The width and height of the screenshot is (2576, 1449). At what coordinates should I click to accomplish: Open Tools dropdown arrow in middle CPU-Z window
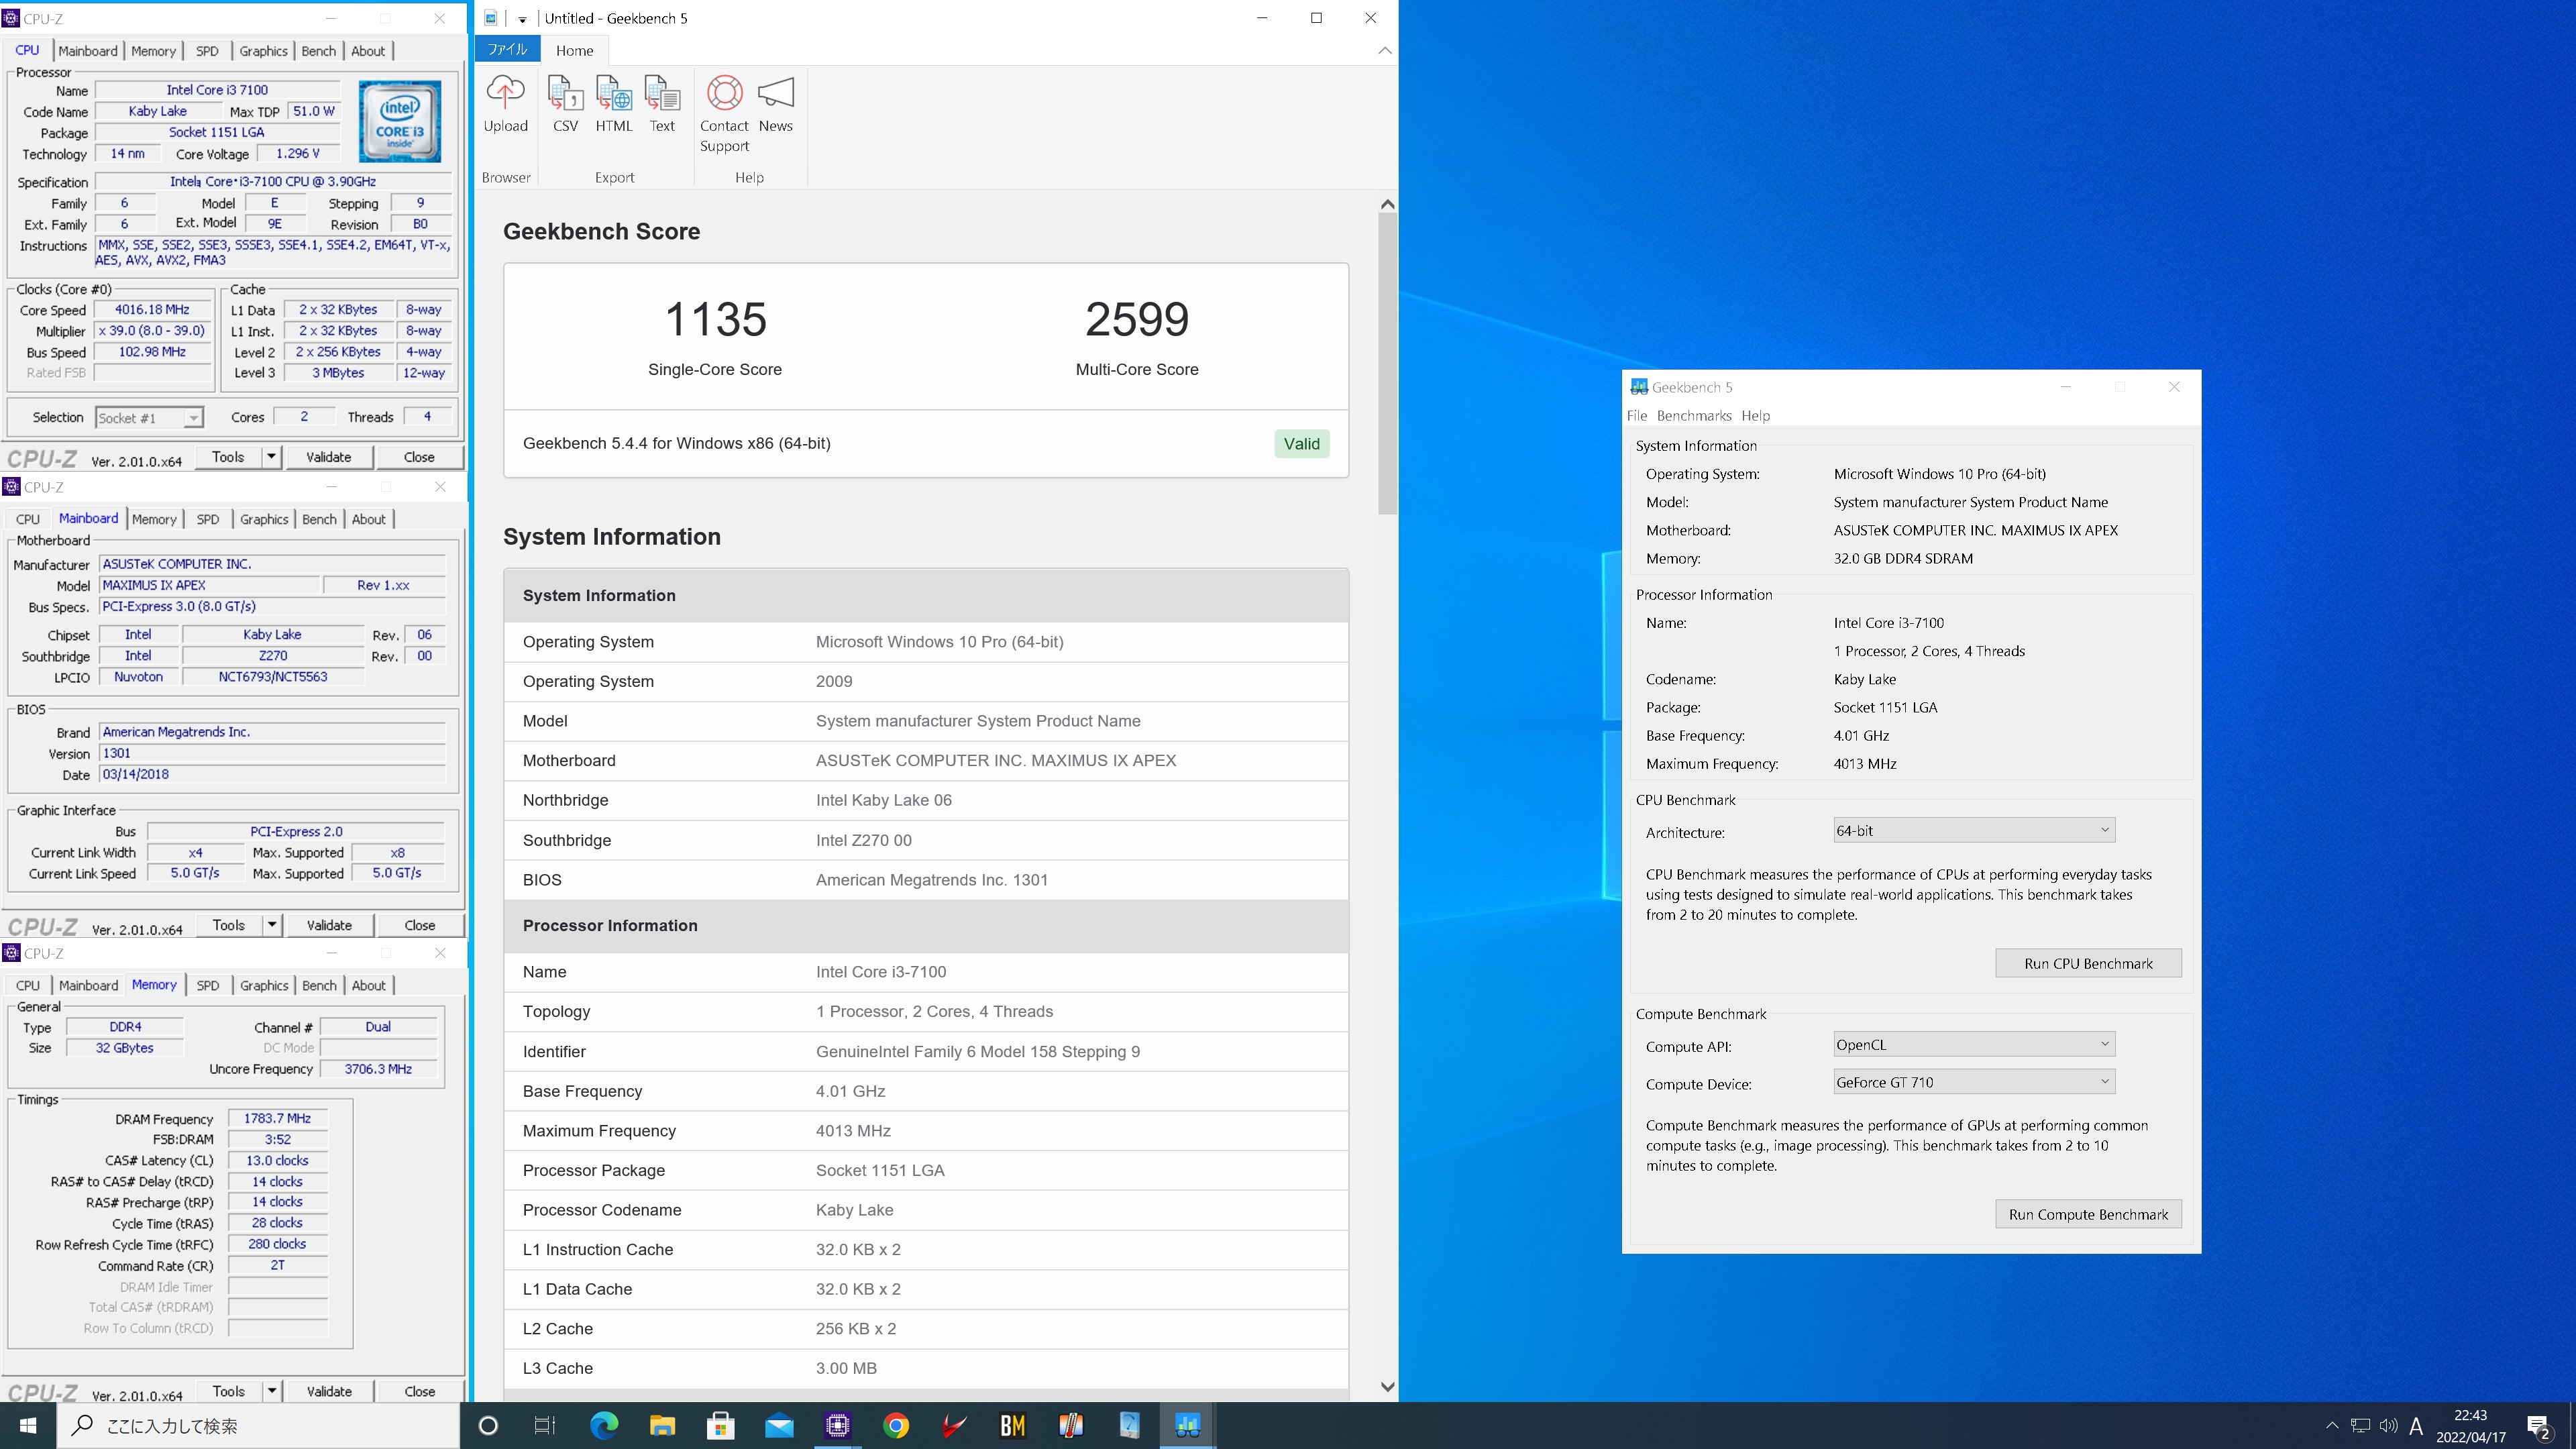tap(272, 925)
